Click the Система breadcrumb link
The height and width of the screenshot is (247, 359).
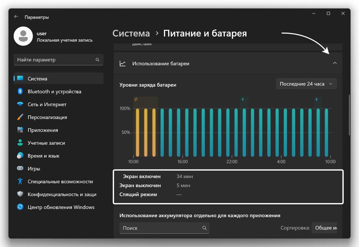pyautogui.click(x=131, y=33)
